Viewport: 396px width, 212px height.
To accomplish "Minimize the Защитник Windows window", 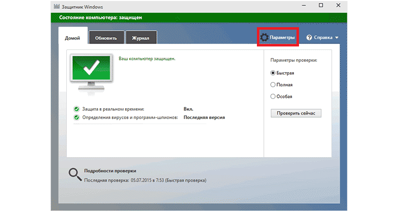I will 304,5.
